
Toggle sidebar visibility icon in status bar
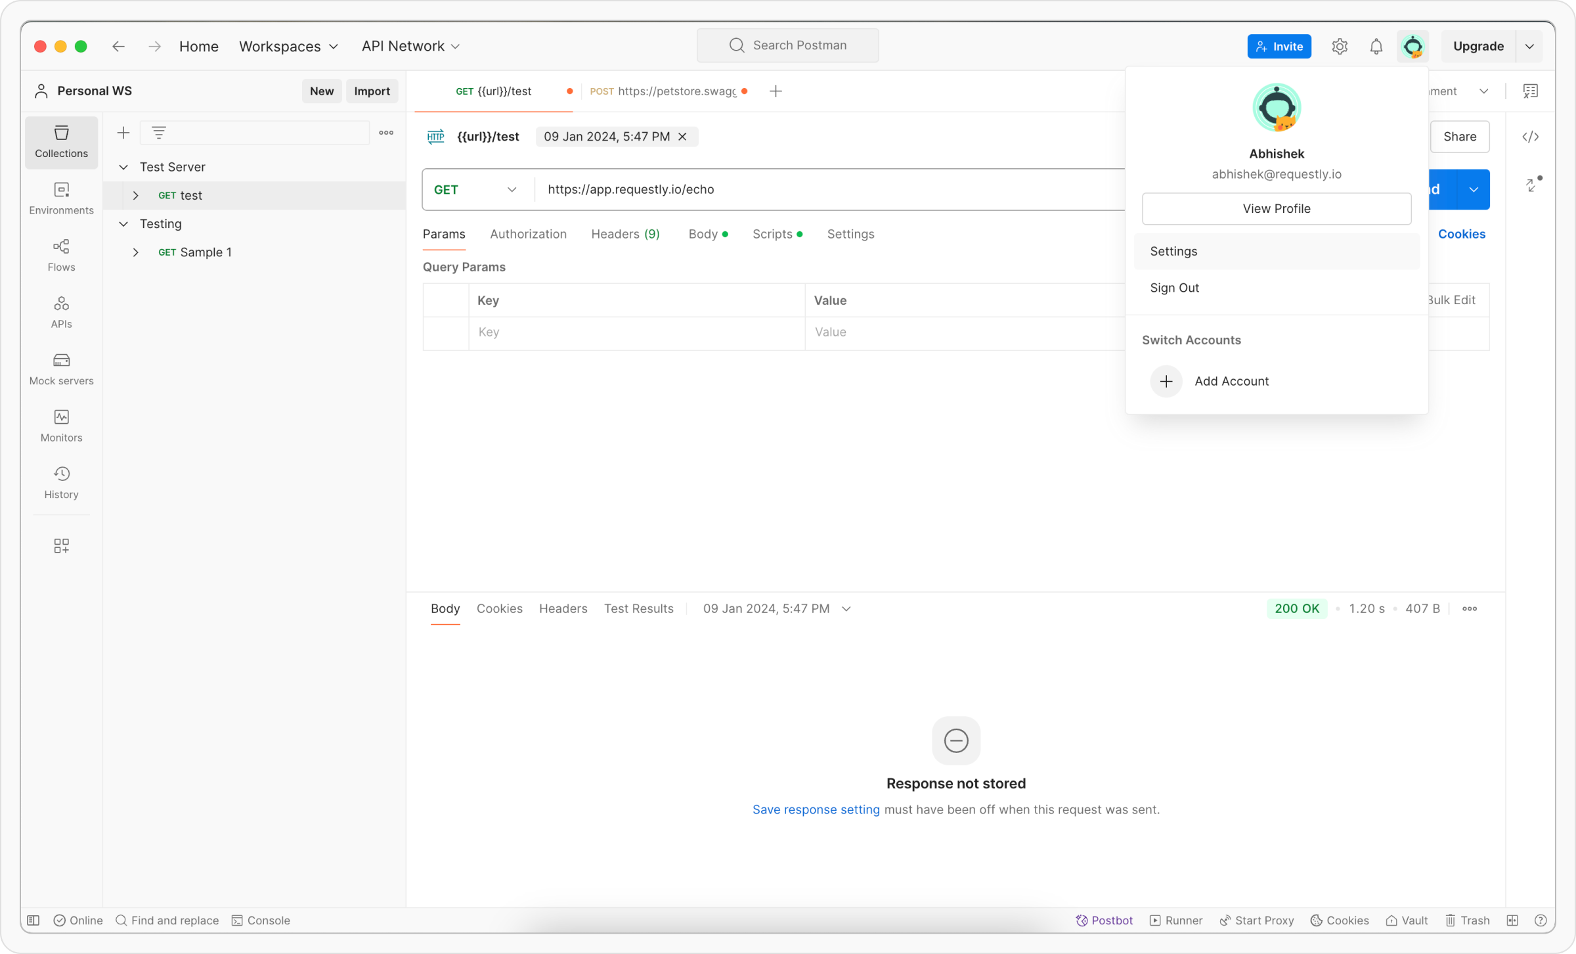[33, 920]
